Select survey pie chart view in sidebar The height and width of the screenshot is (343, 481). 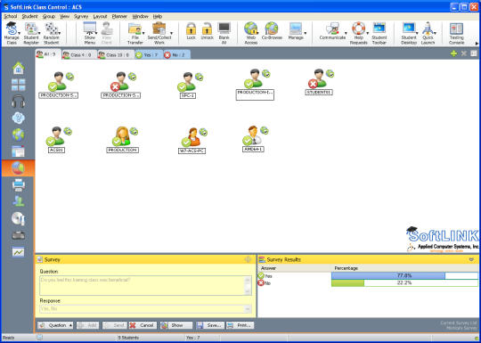(18, 168)
